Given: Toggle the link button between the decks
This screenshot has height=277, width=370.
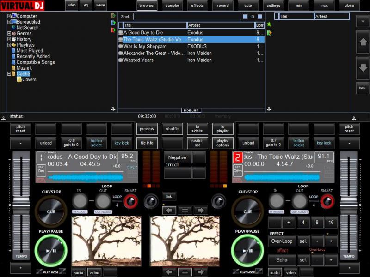Looking at the screenshot, I should coord(169,196).
